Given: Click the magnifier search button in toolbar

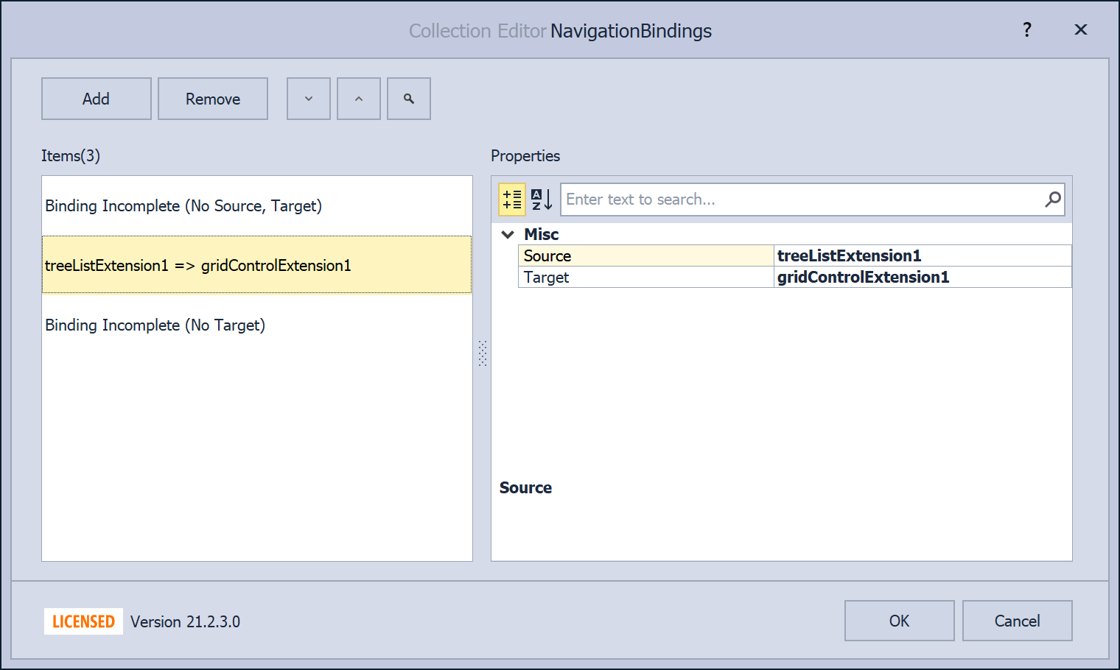Looking at the screenshot, I should pyautogui.click(x=409, y=99).
